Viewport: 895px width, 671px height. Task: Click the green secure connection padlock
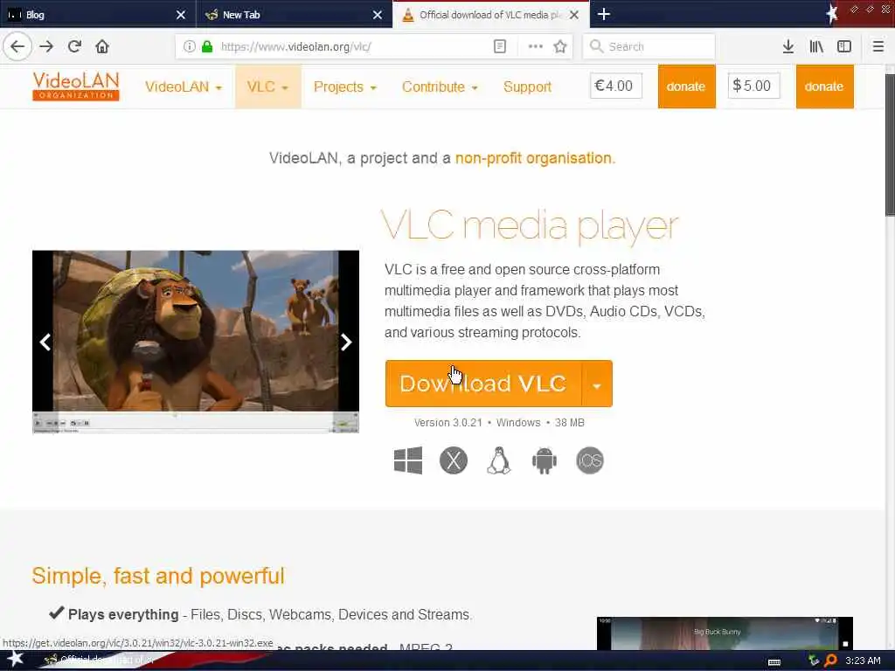pos(207,46)
